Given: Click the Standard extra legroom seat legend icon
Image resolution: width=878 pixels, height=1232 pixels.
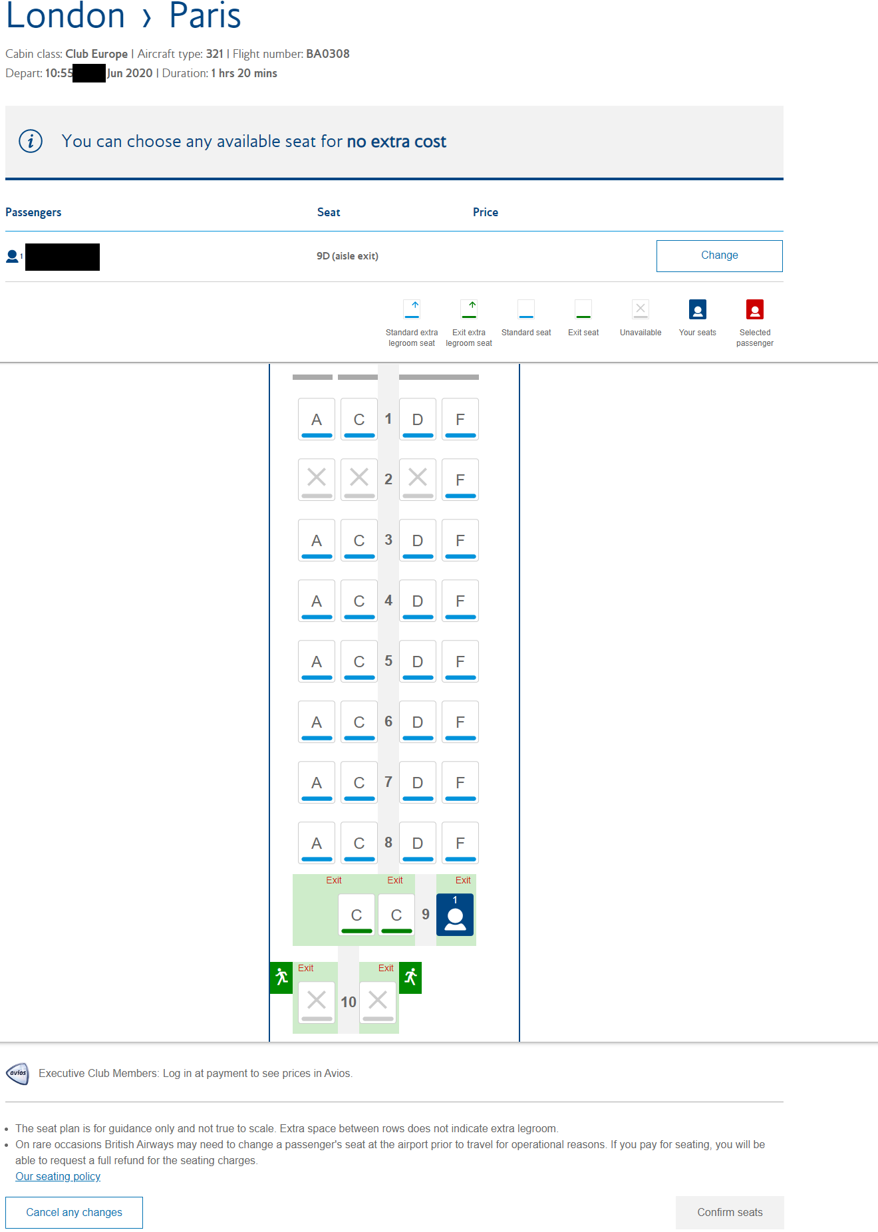Looking at the screenshot, I should (x=412, y=309).
